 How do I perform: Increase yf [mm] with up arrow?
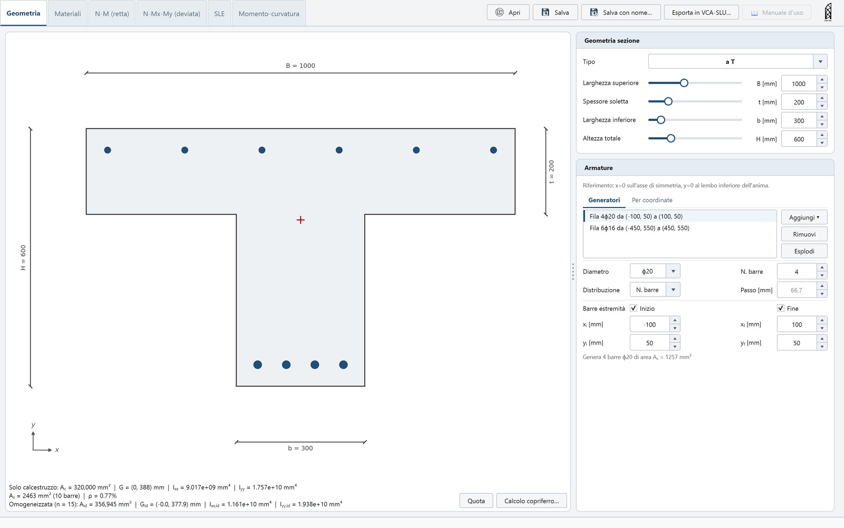pyautogui.click(x=822, y=339)
